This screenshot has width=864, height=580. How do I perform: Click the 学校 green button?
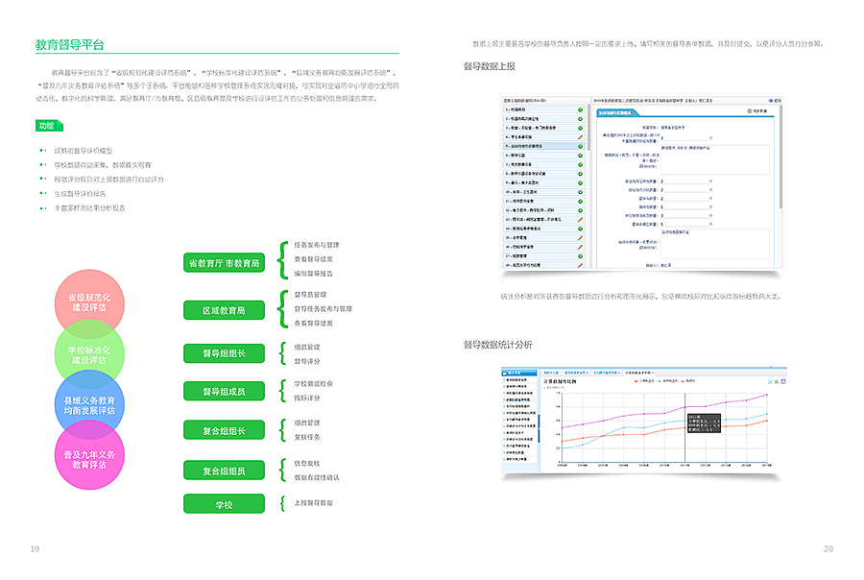[224, 504]
